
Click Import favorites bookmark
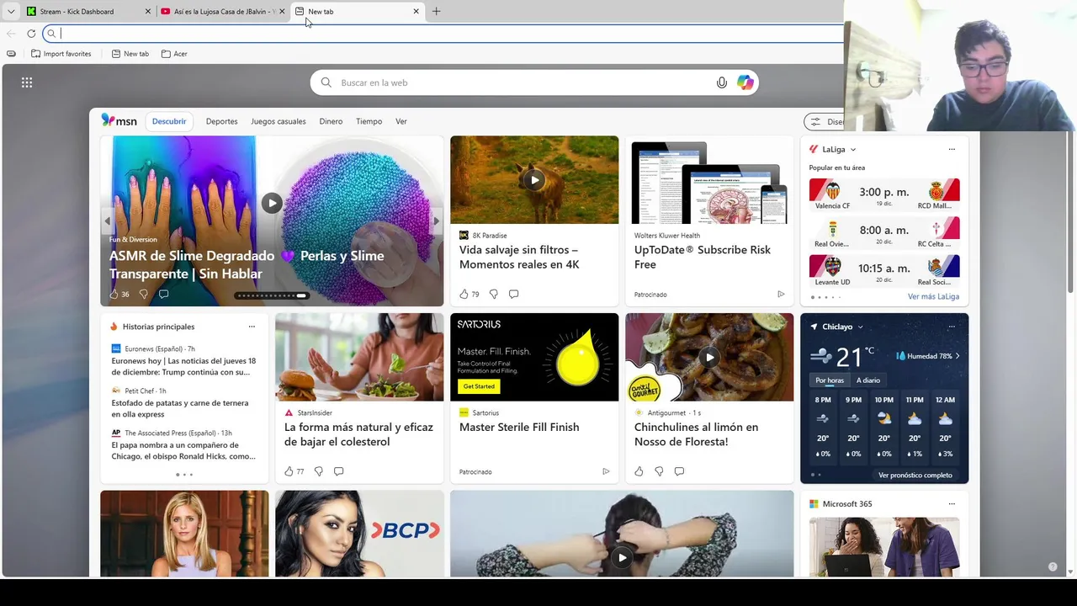61,54
